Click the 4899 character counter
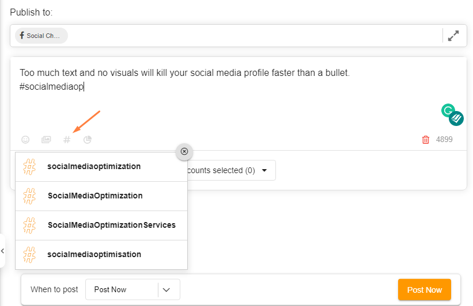Screen dimensions: 473x306 coord(444,139)
